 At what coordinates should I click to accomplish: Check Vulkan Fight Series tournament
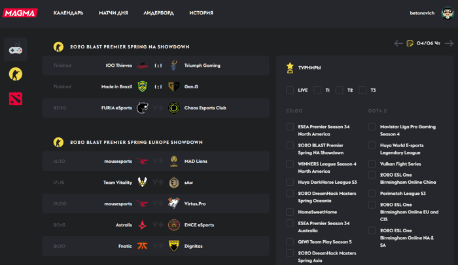coord(372,164)
